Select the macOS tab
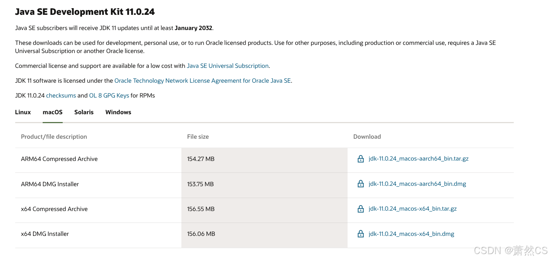549x260 pixels. [x=53, y=112]
